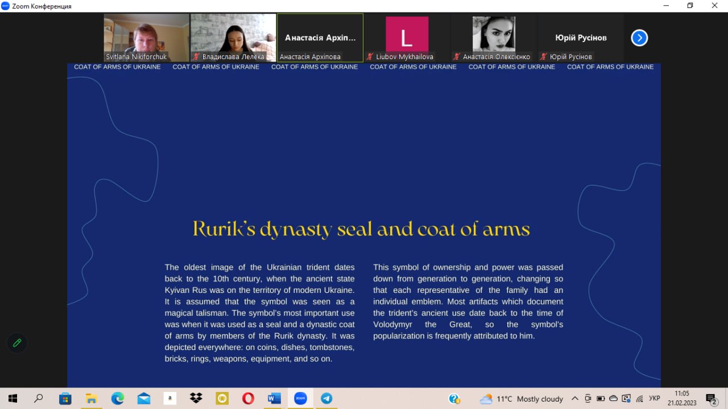Open Dropbox from taskbar
The image size is (728, 409).
[196, 399]
